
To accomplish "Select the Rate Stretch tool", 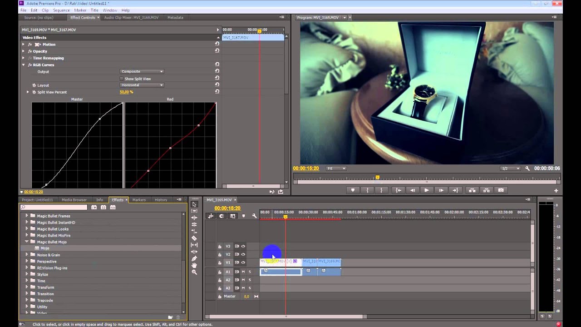I will click(194, 231).
